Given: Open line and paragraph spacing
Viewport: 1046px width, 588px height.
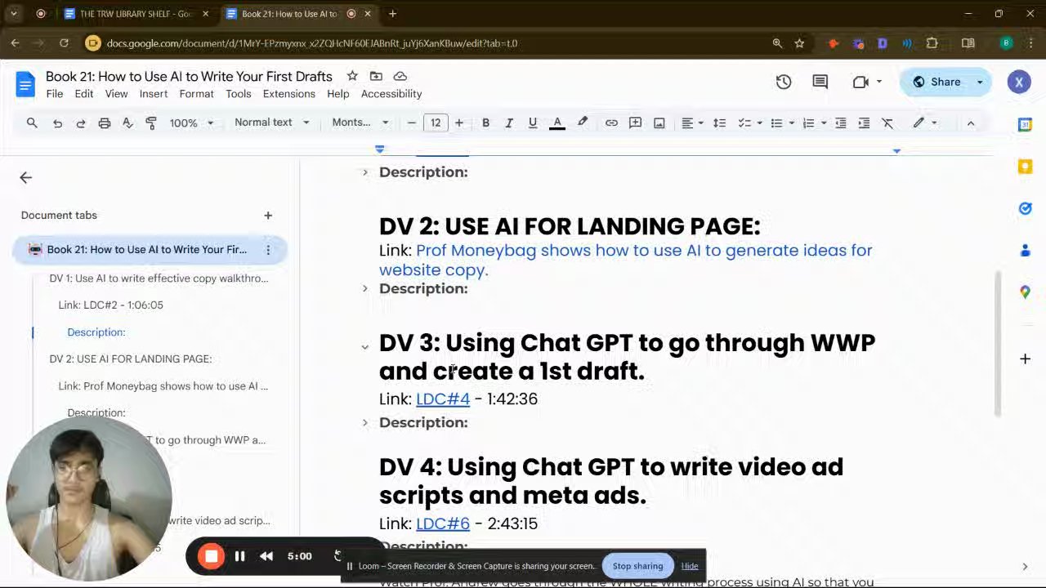Looking at the screenshot, I should tap(719, 122).
